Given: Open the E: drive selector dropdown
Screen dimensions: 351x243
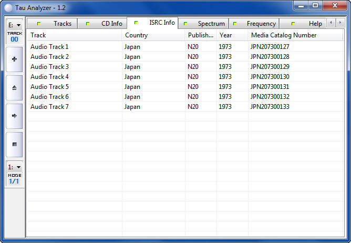Looking at the screenshot, I should point(14,25).
